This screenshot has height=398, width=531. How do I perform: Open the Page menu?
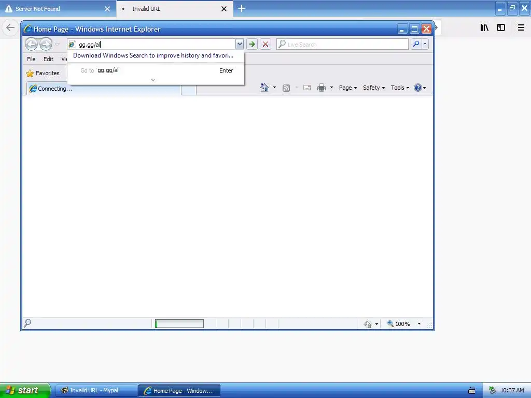tap(348, 88)
